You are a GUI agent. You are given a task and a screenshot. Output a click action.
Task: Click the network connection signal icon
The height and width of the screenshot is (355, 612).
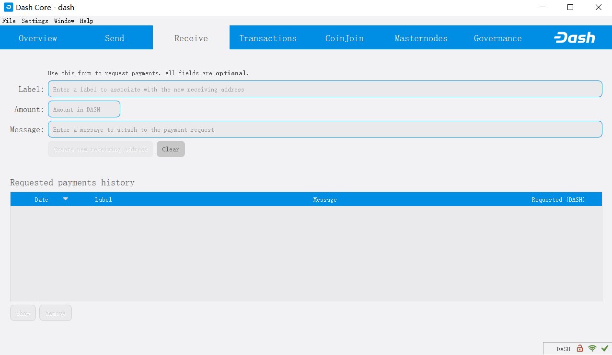tap(592, 348)
